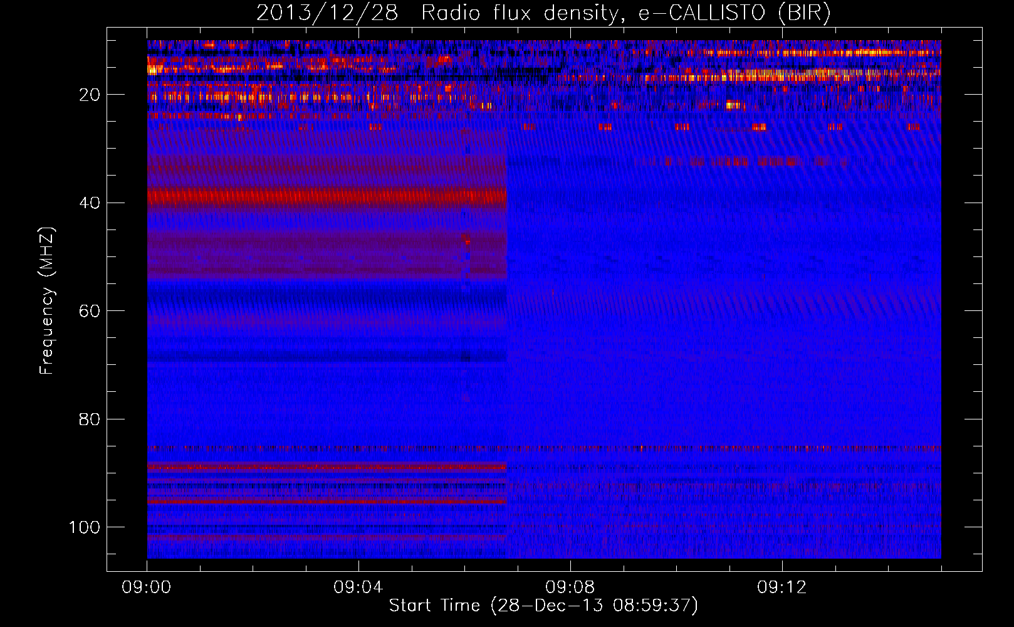This screenshot has height=627, width=1014.
Task: Click the '60' frequency tick label
Action: click(90, 311)
